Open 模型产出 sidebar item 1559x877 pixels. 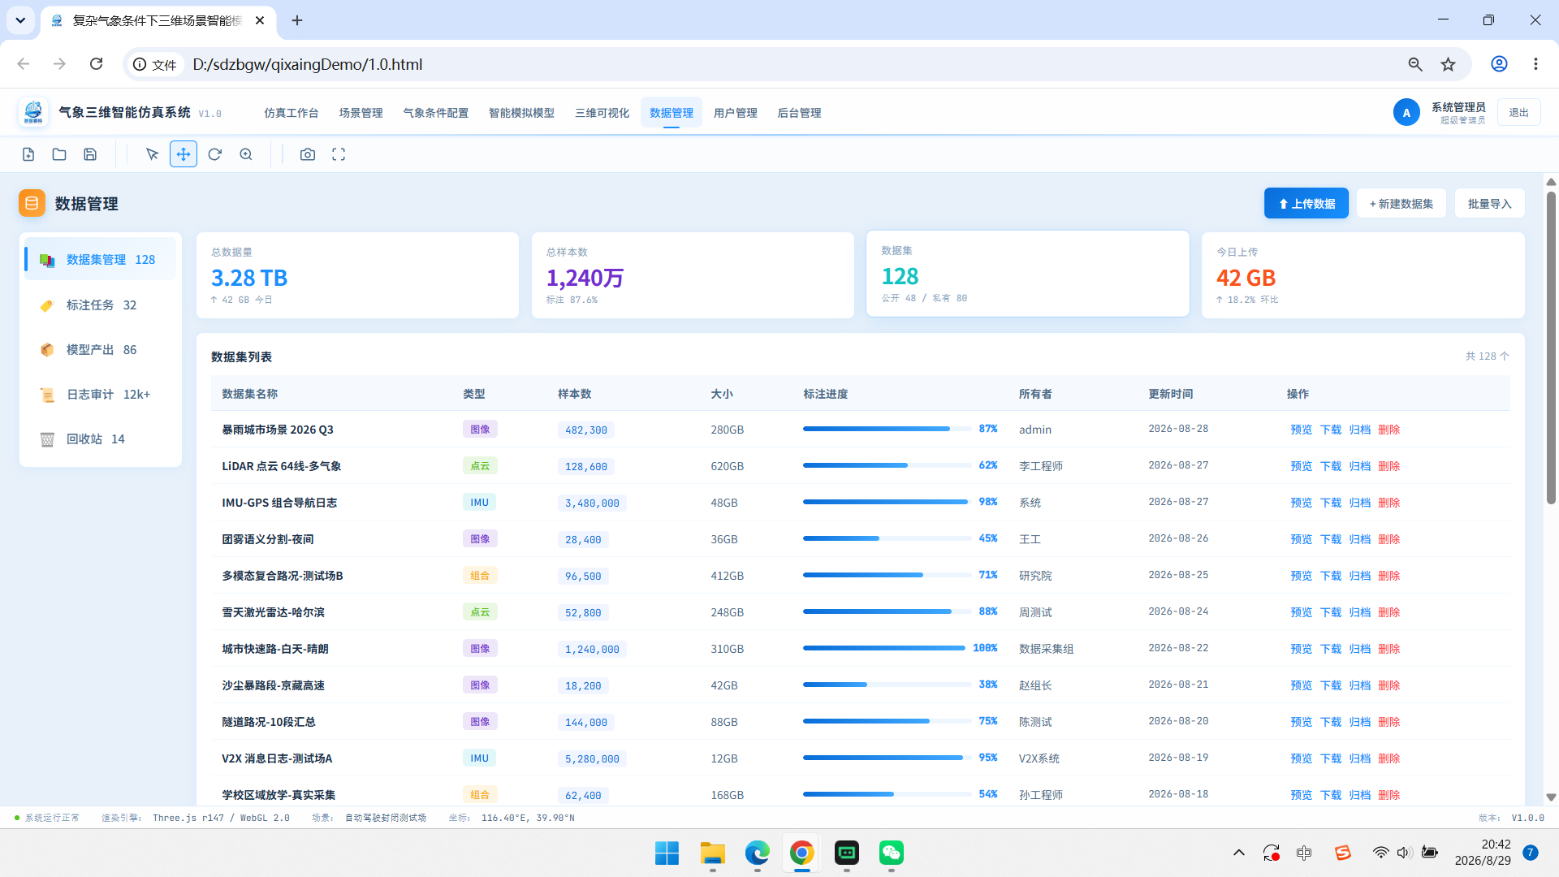(x=101, y=350)
